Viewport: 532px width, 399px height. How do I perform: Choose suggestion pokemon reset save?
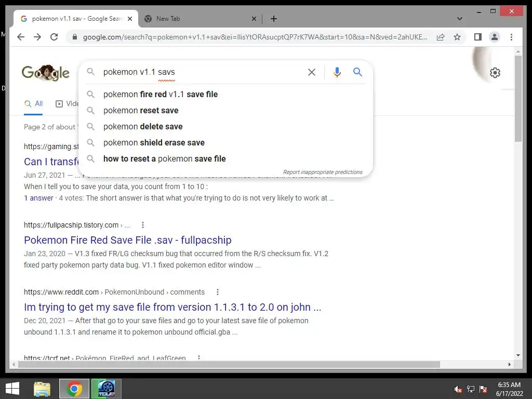225,110
